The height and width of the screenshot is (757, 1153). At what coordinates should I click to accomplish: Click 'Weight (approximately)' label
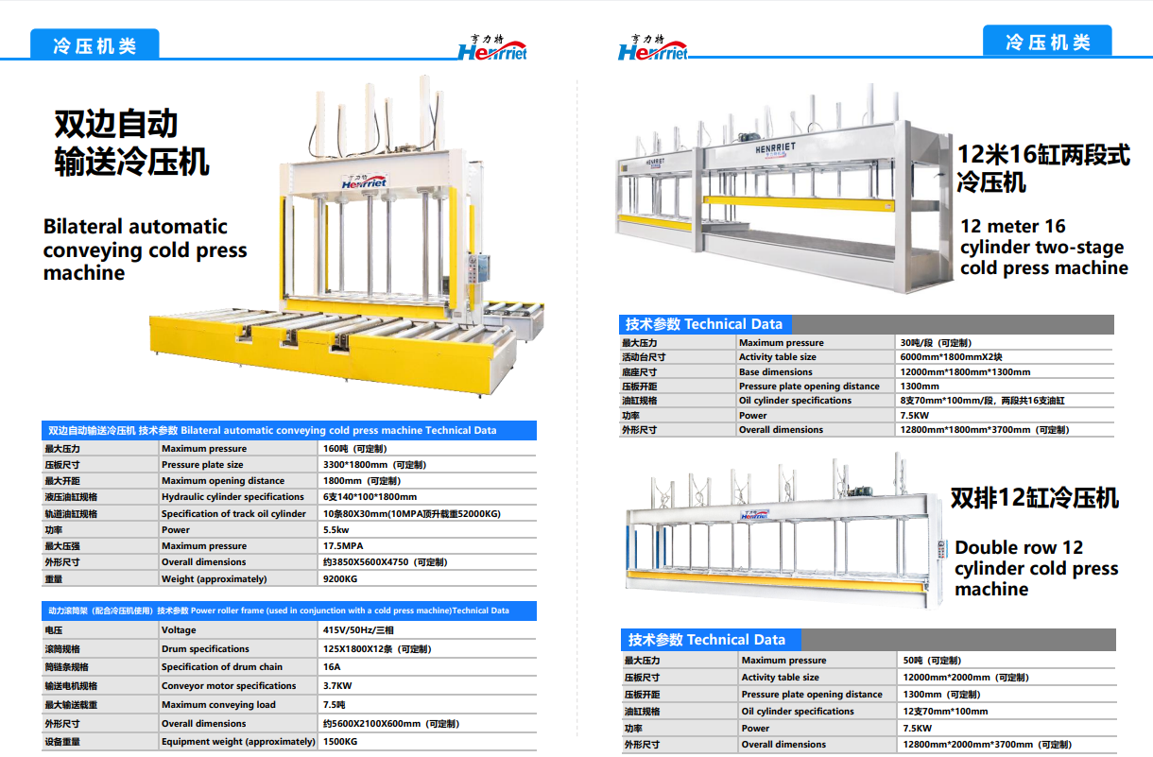[214, 578]
